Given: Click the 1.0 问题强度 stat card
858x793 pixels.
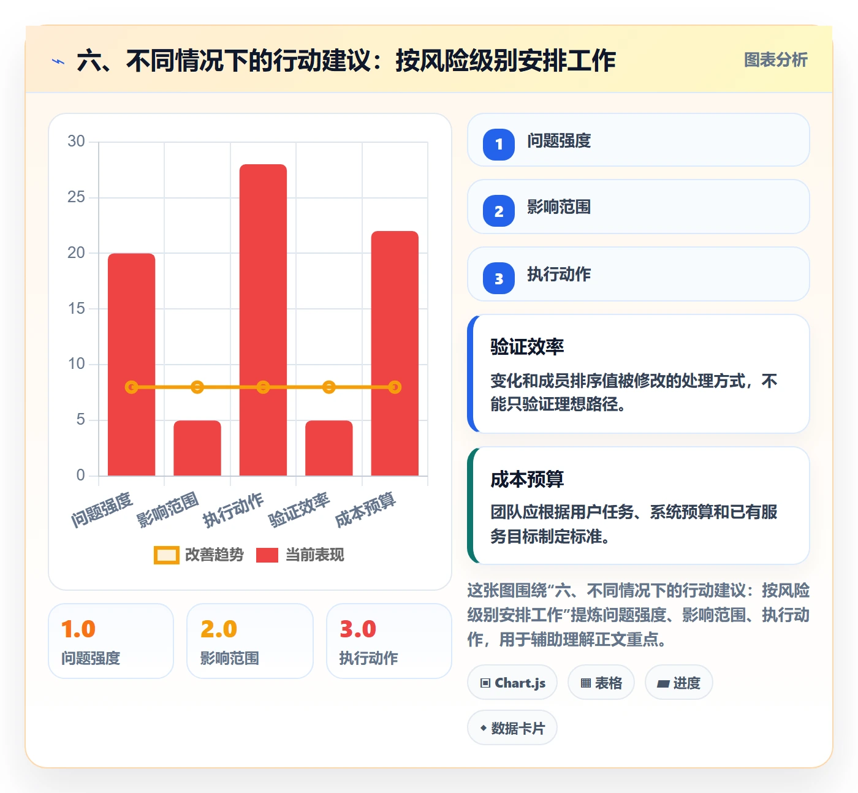Looking at the screenshot, I should pyautogui.click(x=111, y=641).
